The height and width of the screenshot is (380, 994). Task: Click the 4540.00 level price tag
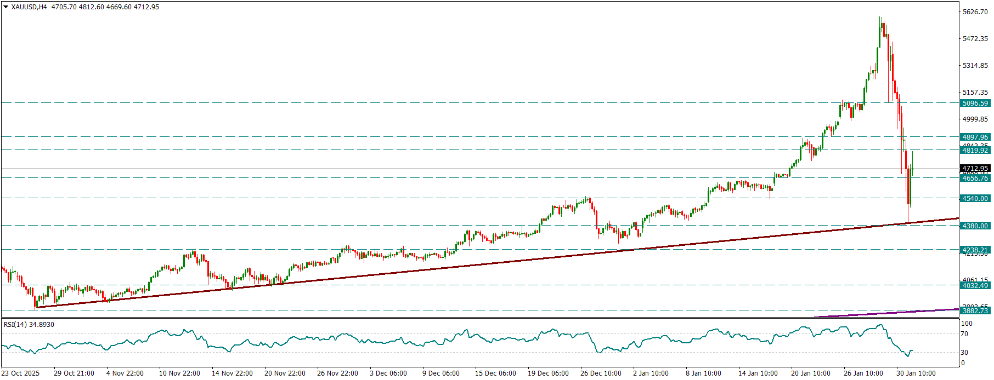975,198
